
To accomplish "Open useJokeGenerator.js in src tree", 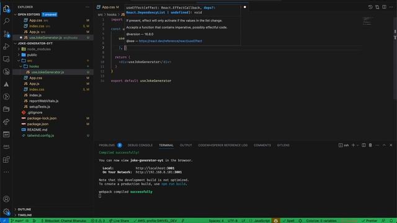I will pos(48,72).
